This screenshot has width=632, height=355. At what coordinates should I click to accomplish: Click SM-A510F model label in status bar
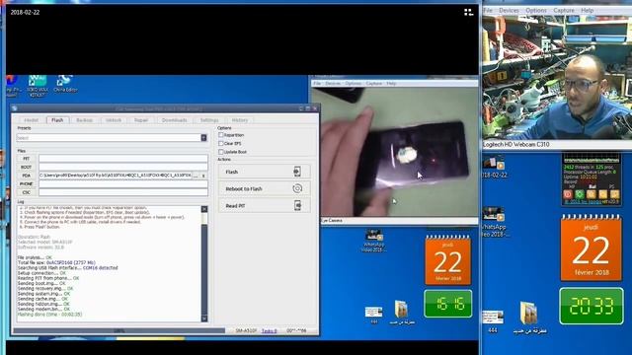click(x=246, y=331)
